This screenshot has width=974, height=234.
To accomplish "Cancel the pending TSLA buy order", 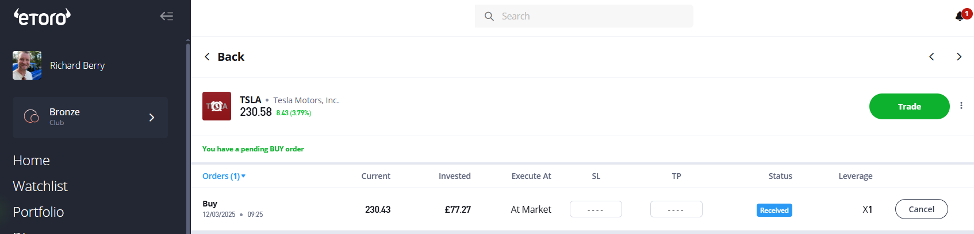I will pyautogui.click(x=921, y=209).
